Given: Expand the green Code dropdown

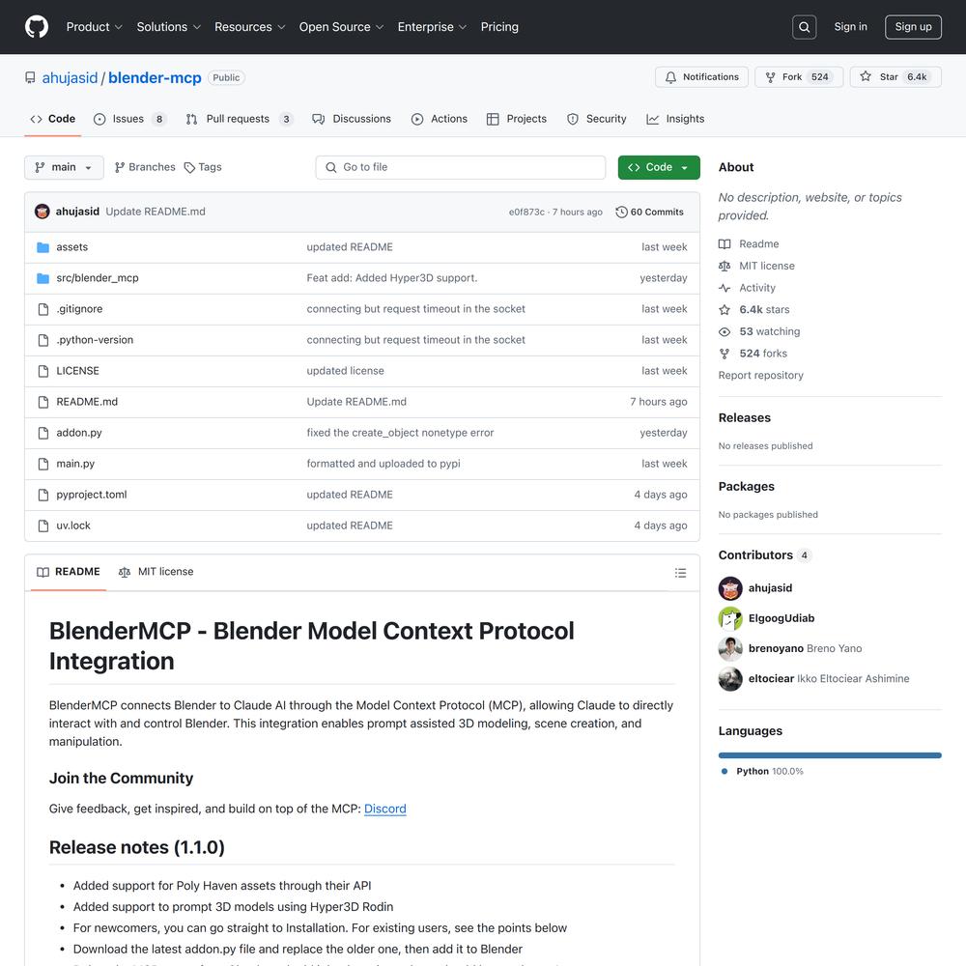Looking at the screenshot, I should coord(659,167).
